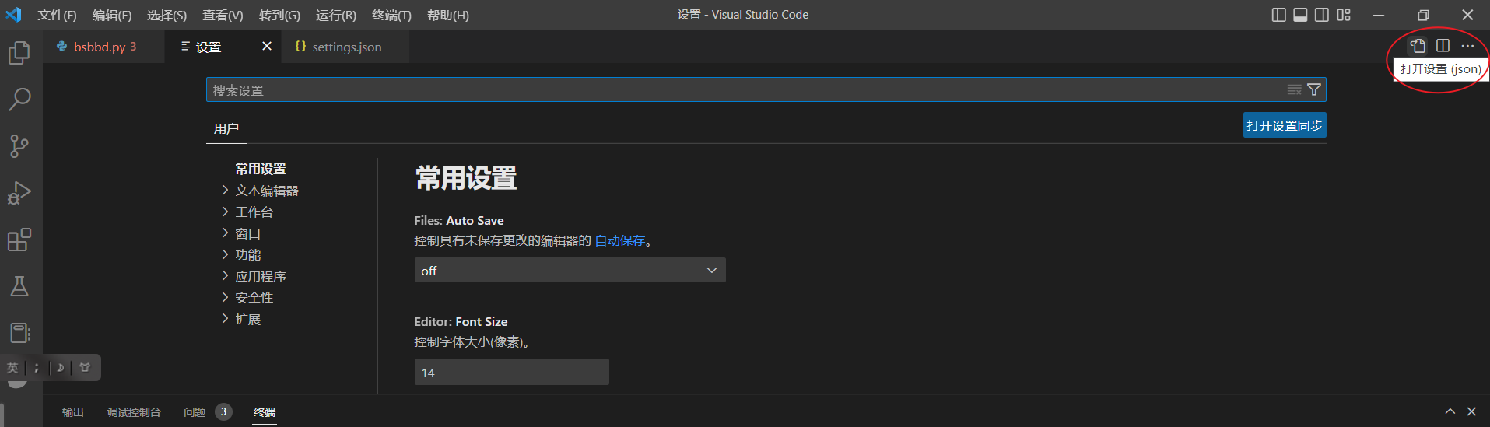This screenshot has height=427, width=1490.
Task: Switch to the settings.json editor tab
Action: [x=346, y=47]
